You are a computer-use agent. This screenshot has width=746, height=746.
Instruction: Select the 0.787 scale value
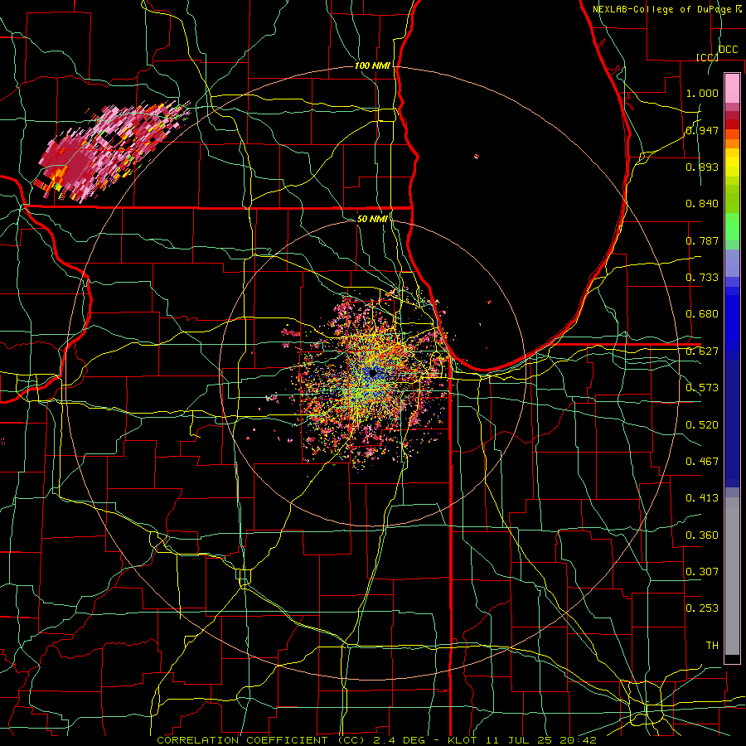pyautogui.click(x=702, y=240)
